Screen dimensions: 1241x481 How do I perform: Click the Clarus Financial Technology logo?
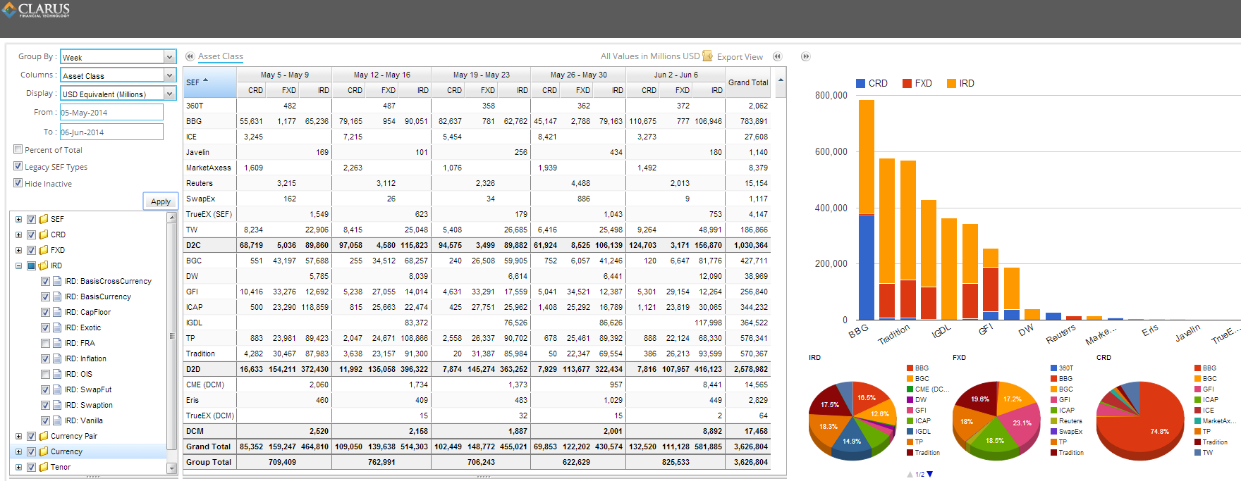36,10
